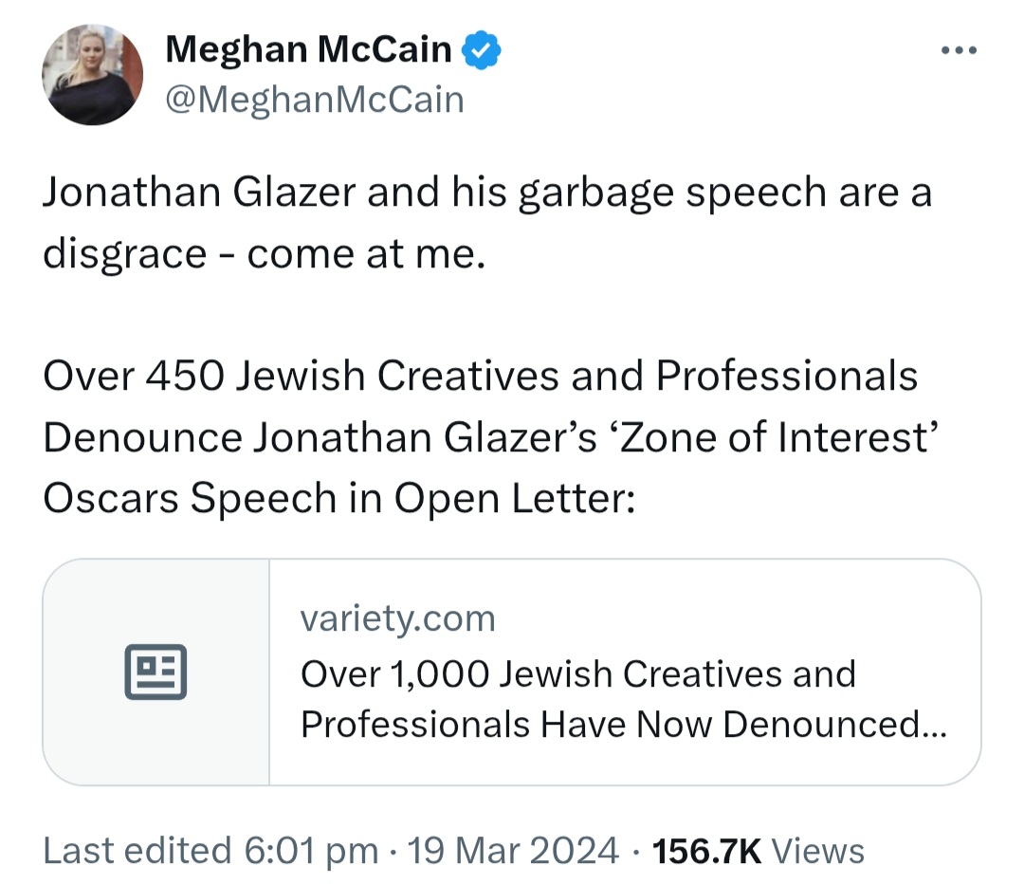1024x884 pixels.
Task: Open Meghan McCain's profile picture
Action: [x=92, y=75]
